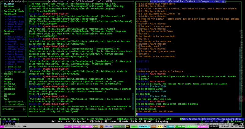This screenshot has width=245, height=129.
Task: Click status icon beside Elior J
Action: [6, 64]
